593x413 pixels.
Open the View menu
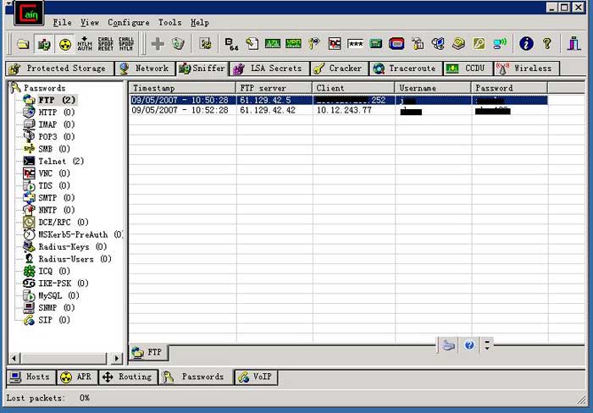(90, 23)
